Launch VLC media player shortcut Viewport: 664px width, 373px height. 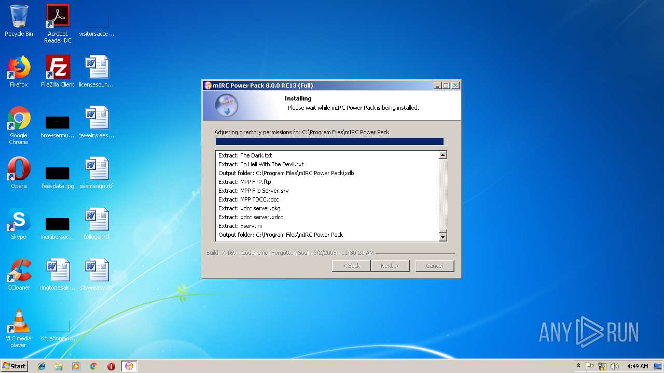pyautogui.click(x=19, y=328)
